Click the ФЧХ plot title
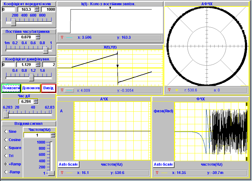This screenshot has width=252, height=181. [x=200, y=99]
